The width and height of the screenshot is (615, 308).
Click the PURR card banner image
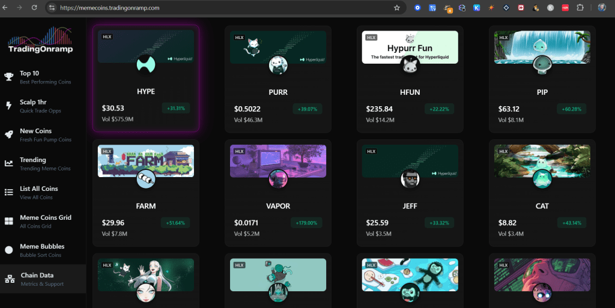pyautogui.click(x=278, y=47)
